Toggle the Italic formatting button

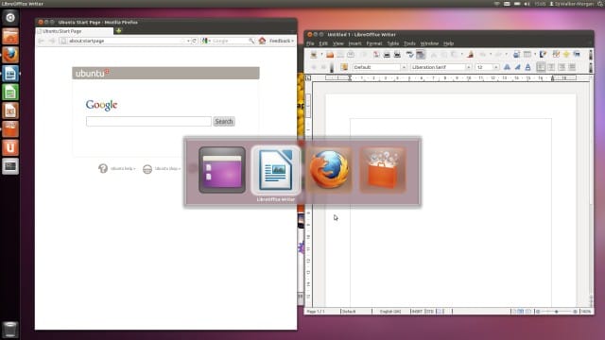517,67
